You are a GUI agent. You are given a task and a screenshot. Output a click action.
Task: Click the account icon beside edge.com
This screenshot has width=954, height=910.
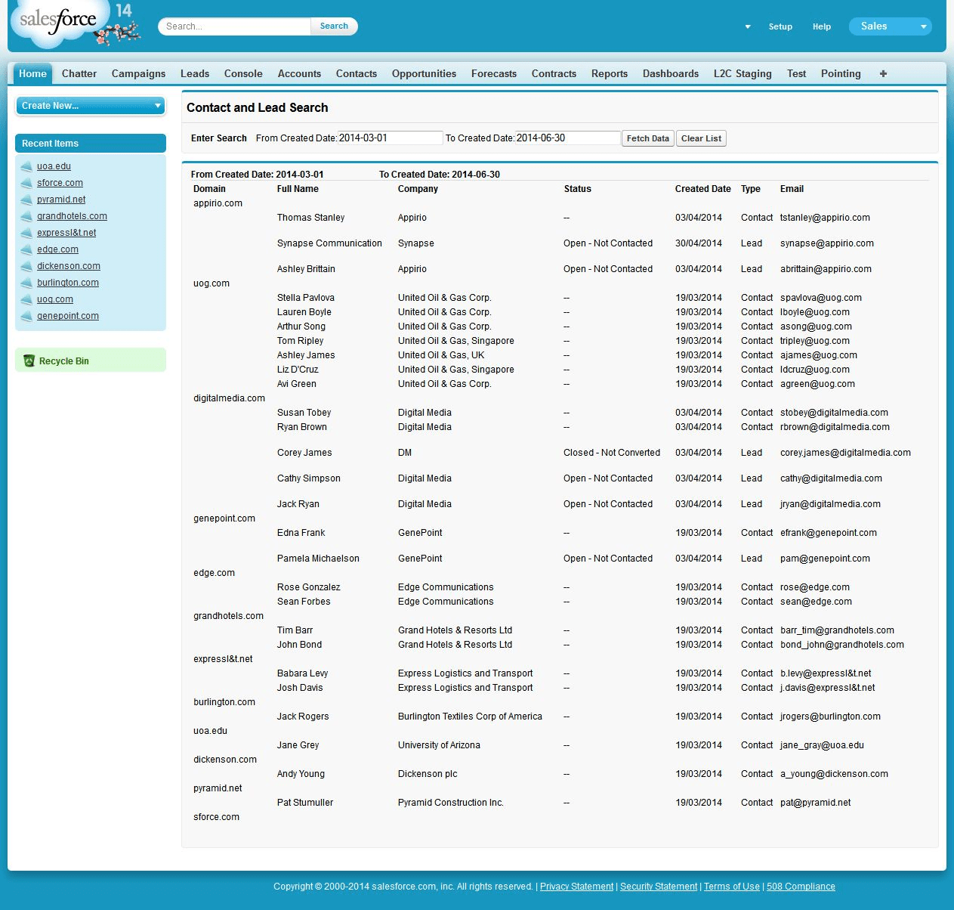click(x=26, y=249)
